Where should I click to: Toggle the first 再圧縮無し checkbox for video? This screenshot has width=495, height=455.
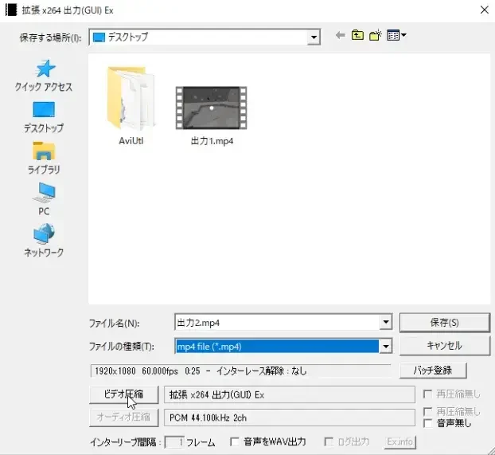(427, 394)
